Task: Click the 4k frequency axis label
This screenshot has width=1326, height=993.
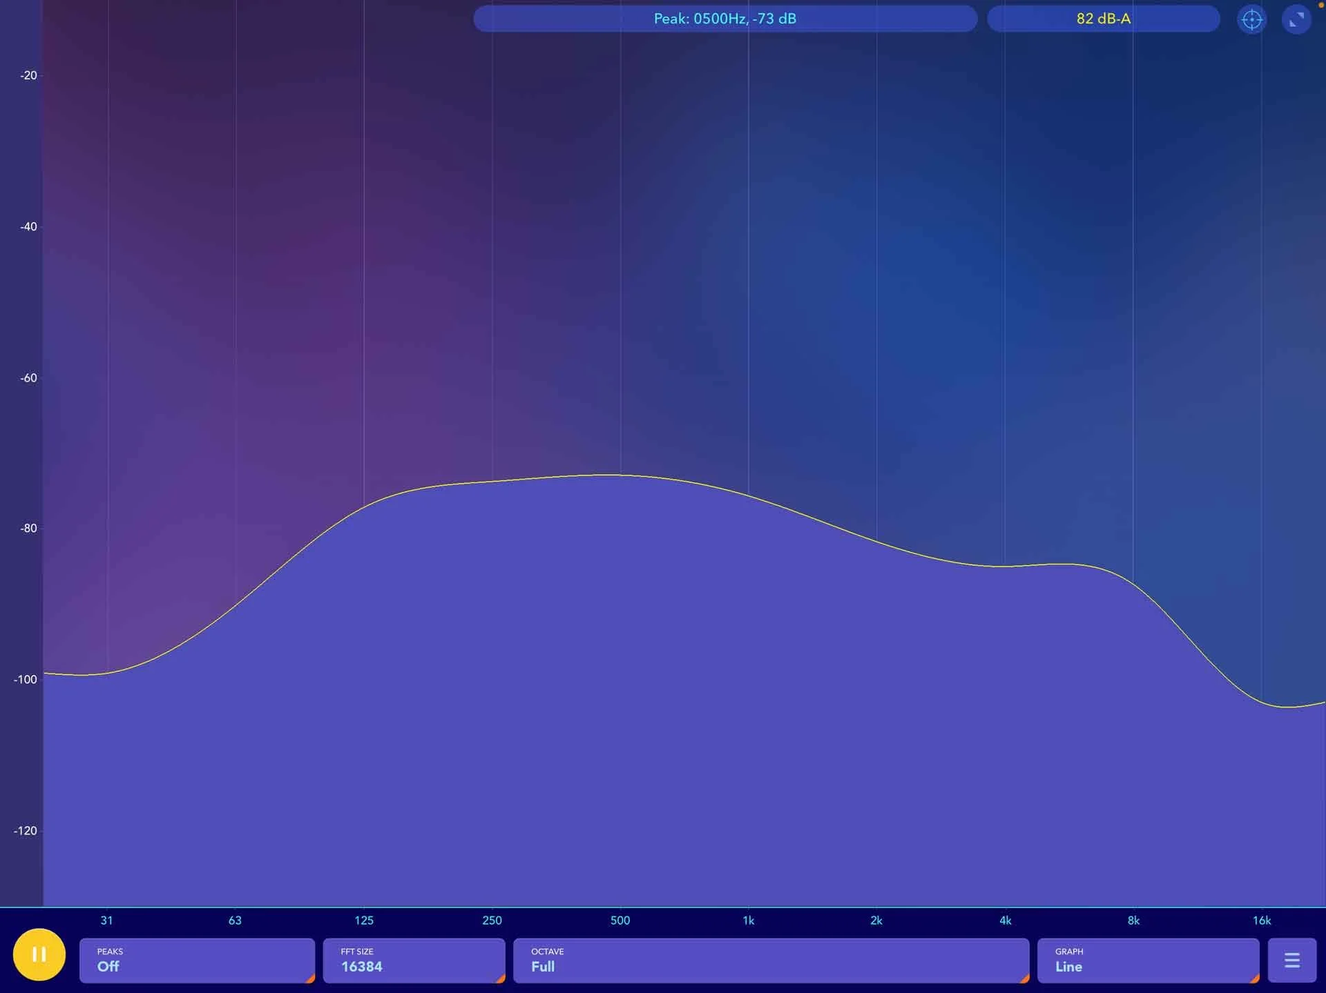Action: 1005,920
